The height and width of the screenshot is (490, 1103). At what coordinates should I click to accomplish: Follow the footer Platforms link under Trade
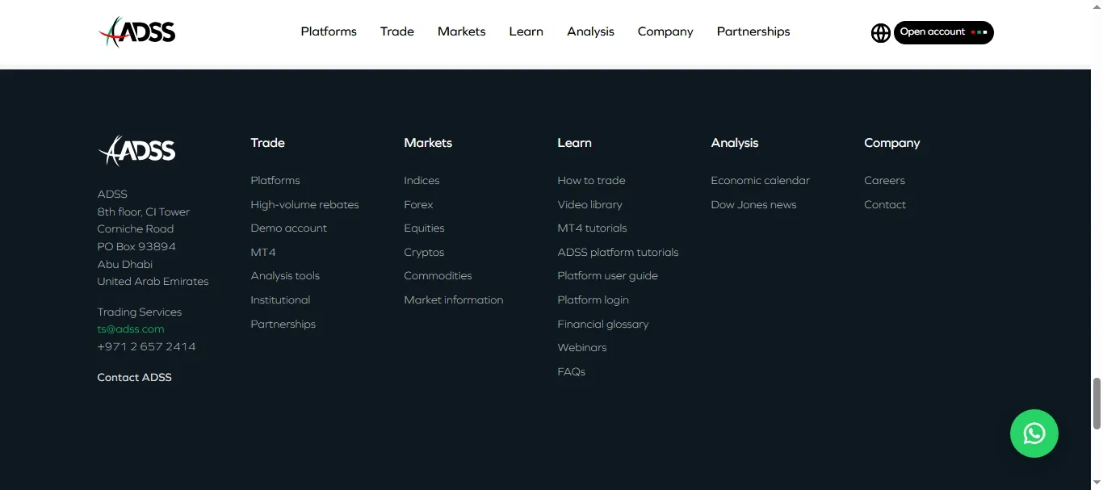click(x=275, y=180)
